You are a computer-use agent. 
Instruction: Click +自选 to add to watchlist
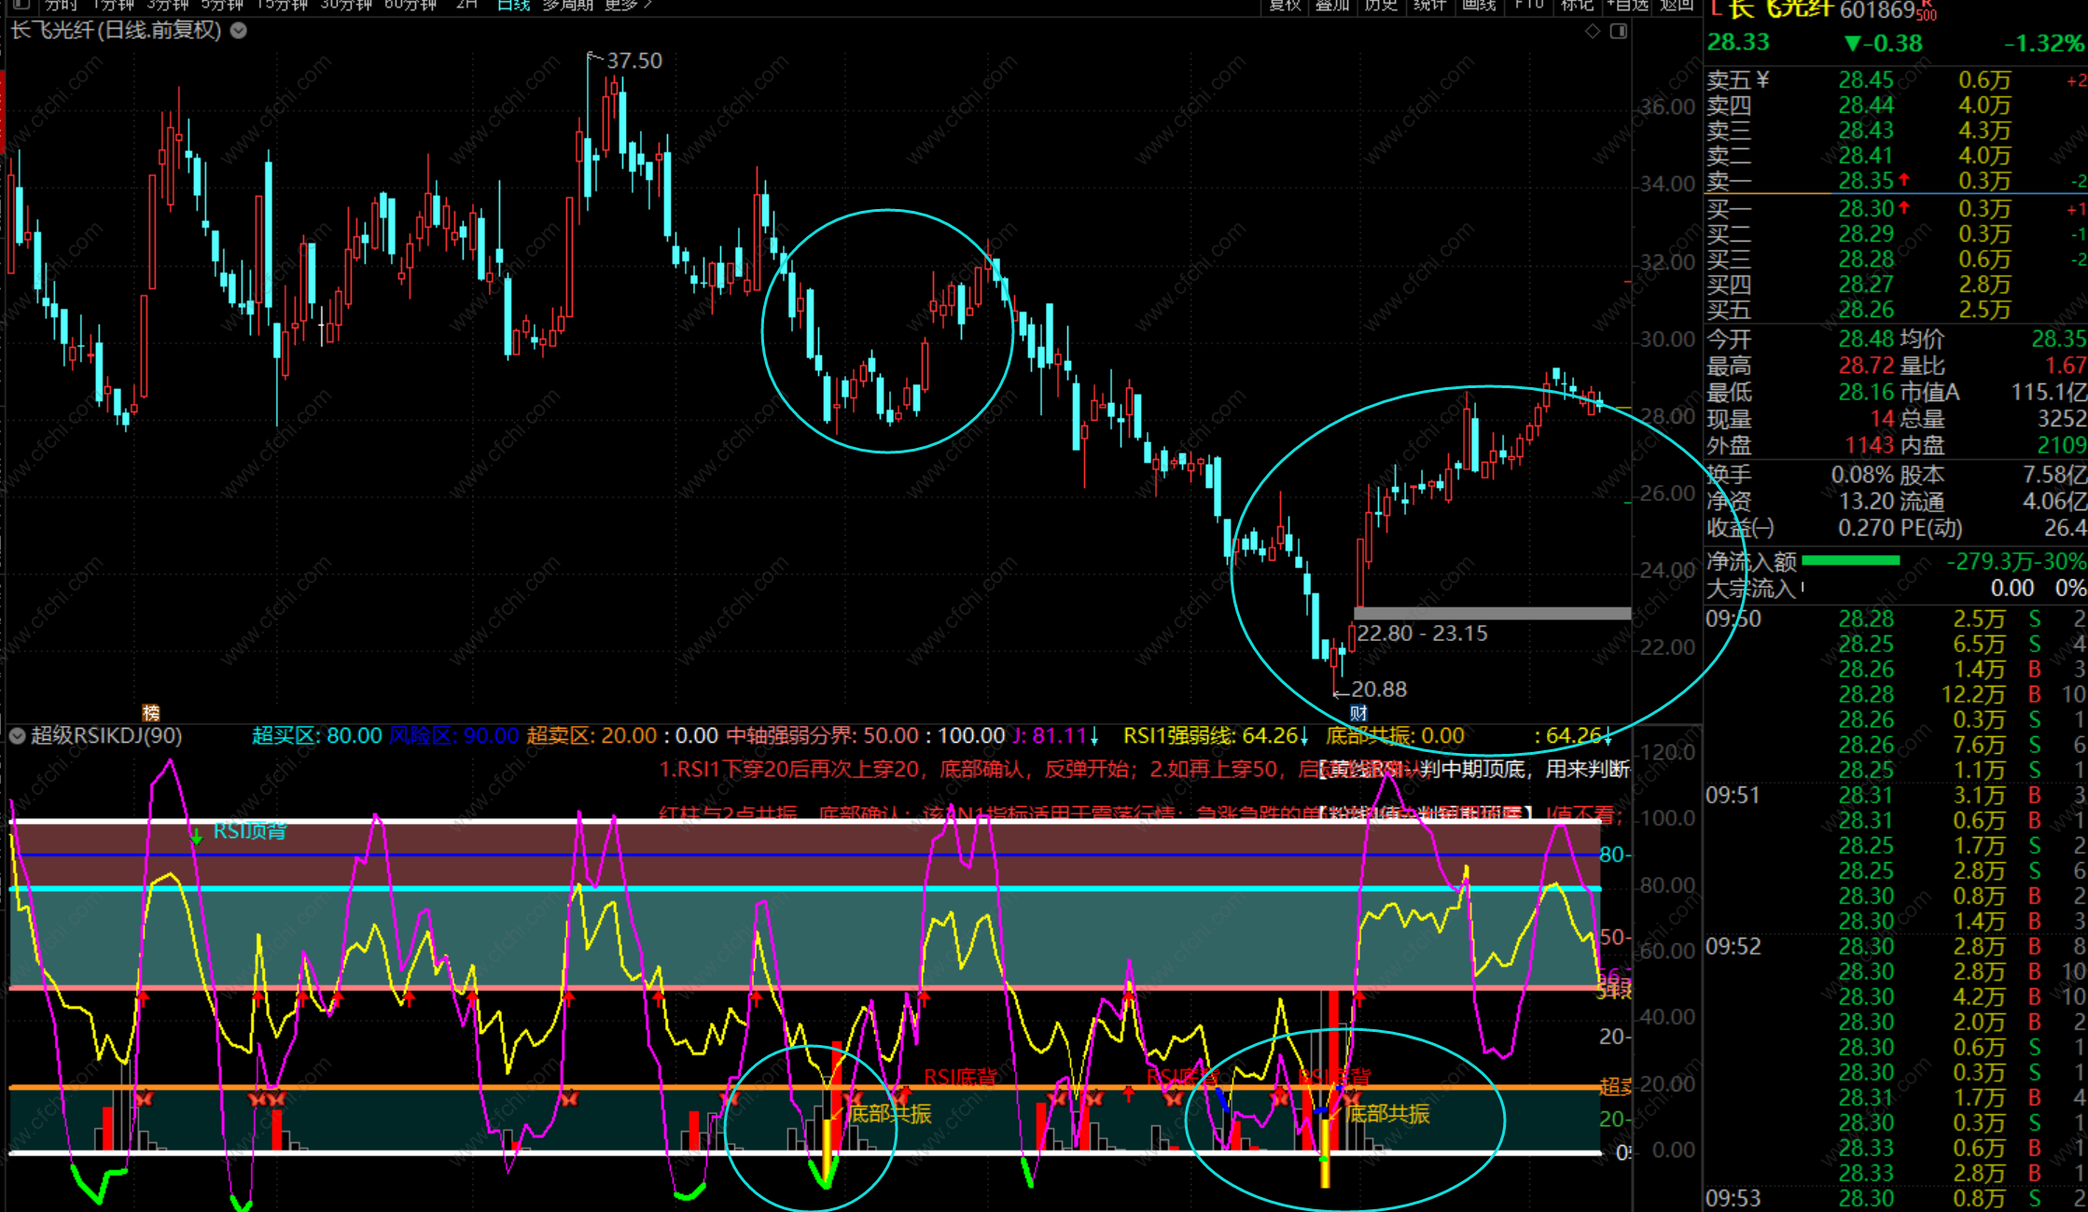[x=1627, y=5]
